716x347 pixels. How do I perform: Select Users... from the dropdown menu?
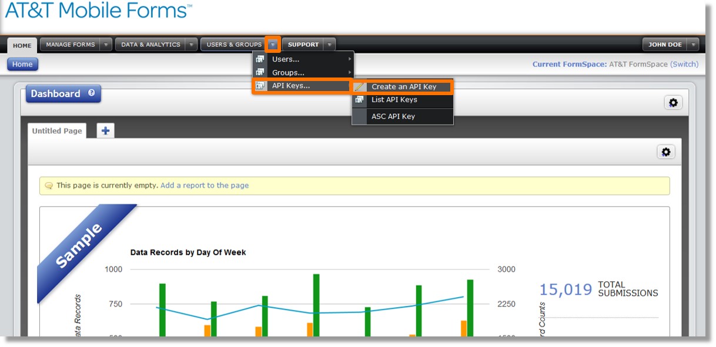(x=303, y=59)
